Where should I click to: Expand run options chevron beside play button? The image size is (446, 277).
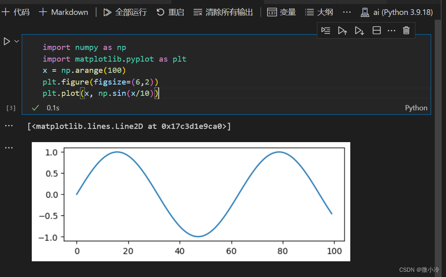coord(17,41)
